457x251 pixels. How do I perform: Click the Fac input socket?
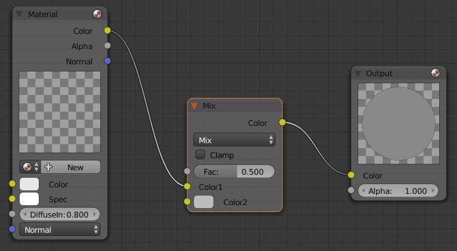[x=187, y=172]
